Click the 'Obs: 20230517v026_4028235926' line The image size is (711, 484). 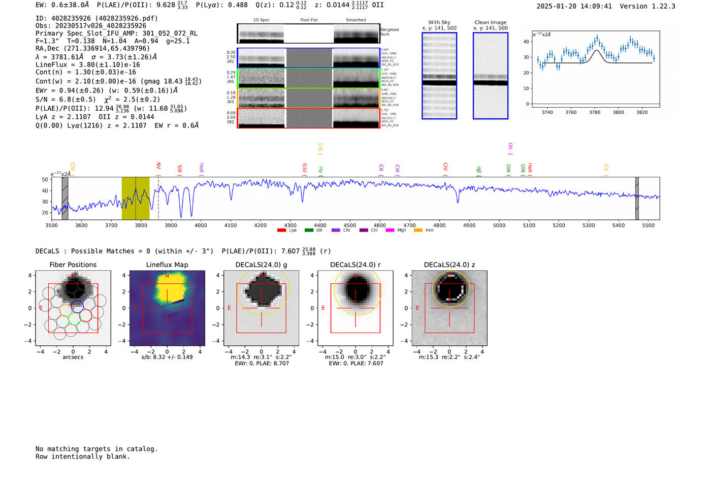(x=91, y=25)
